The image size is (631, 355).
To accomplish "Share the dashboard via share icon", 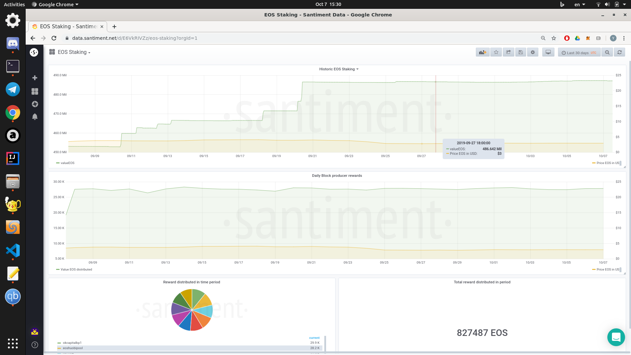I will pos(508,52).
